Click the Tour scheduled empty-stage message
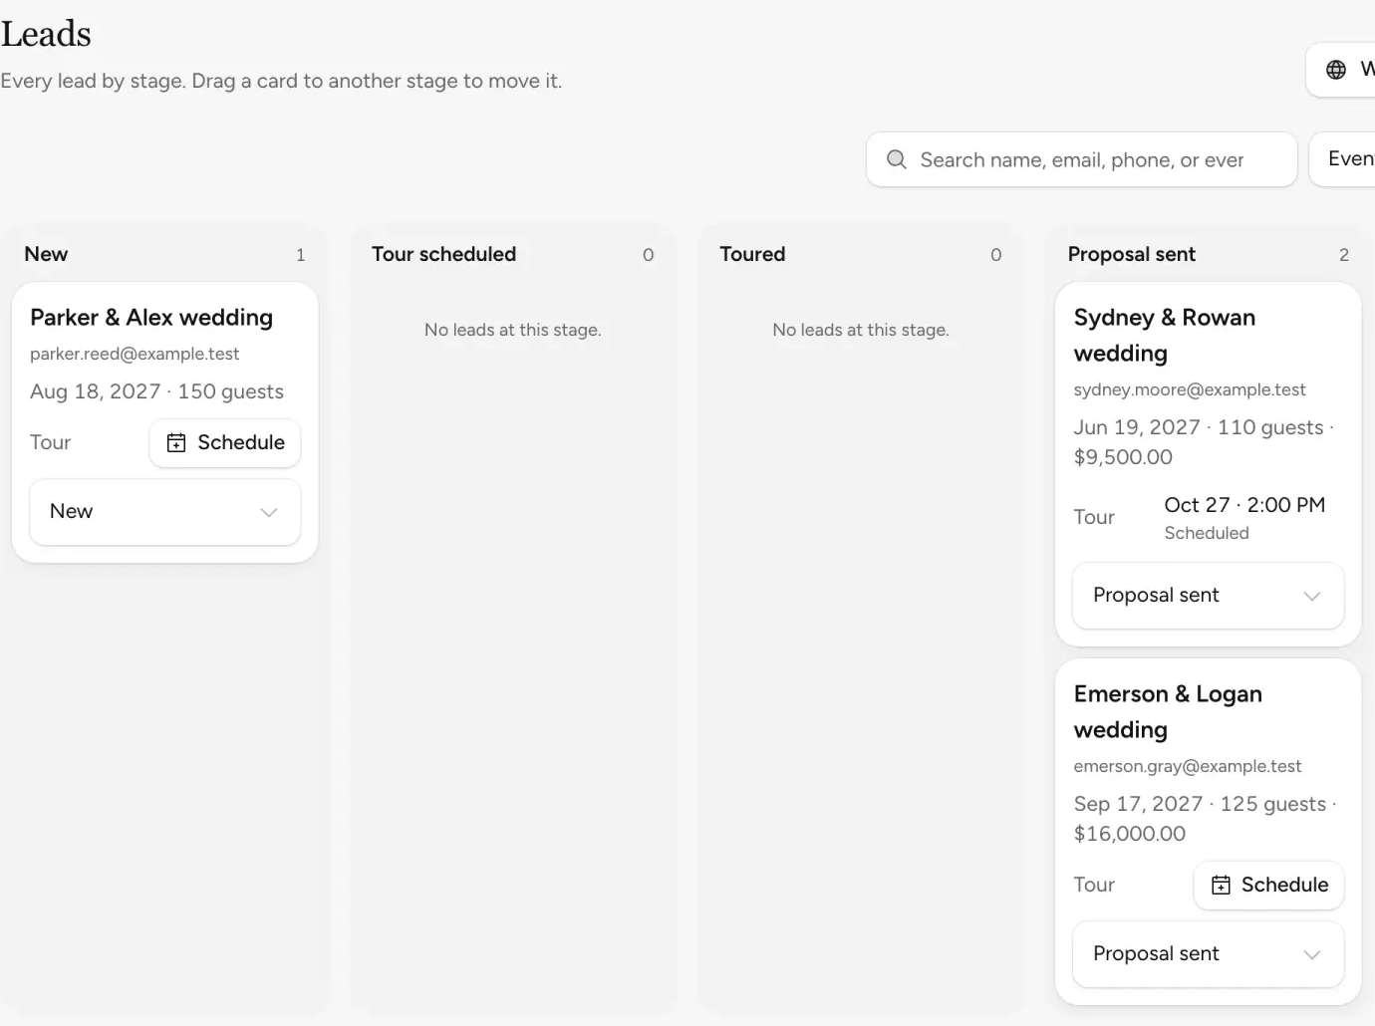This screenshot has width=1375, height=1026. point(513,331)
